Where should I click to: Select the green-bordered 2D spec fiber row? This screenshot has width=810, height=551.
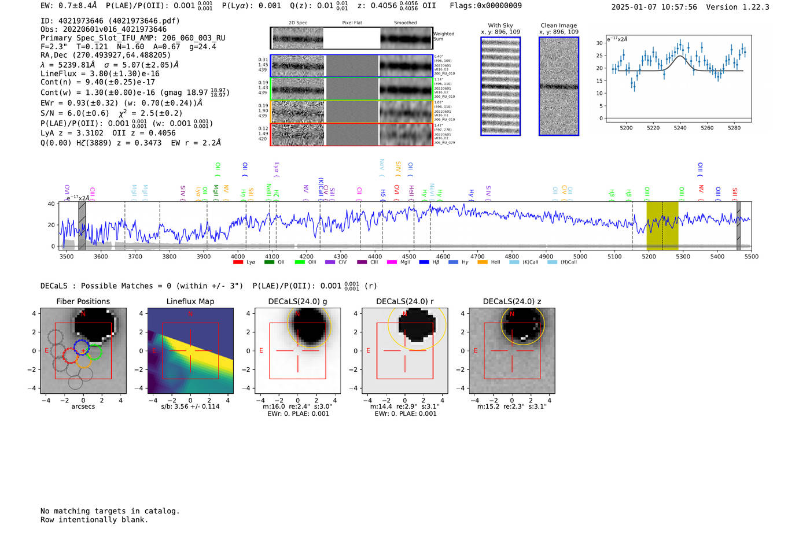pos(352,89)
